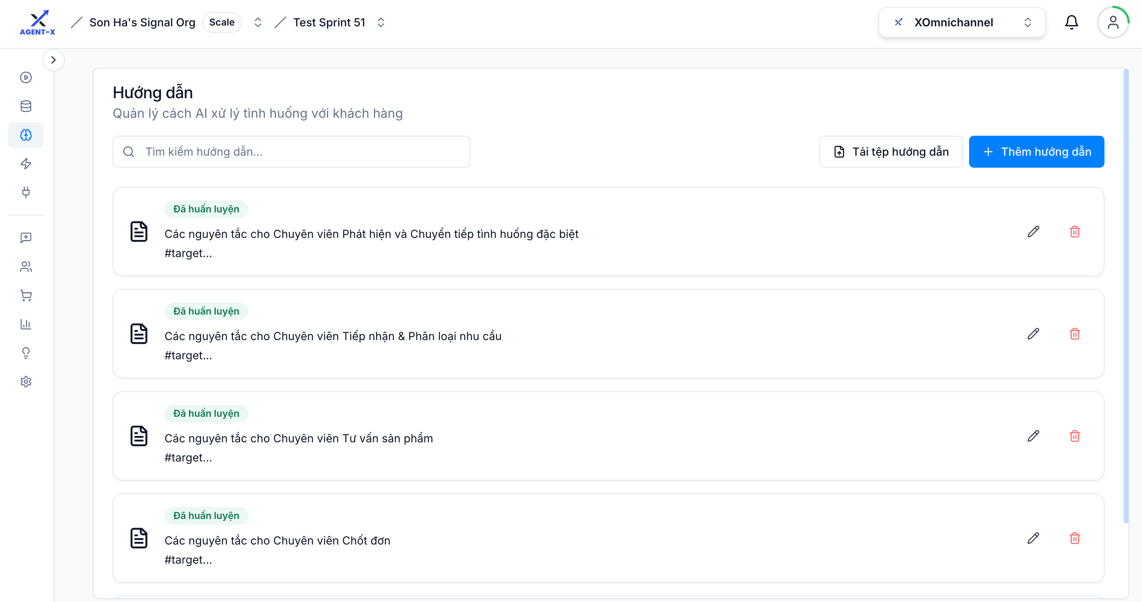Click the Thêm hướng dẫn button

click(x=1036, y=152)
